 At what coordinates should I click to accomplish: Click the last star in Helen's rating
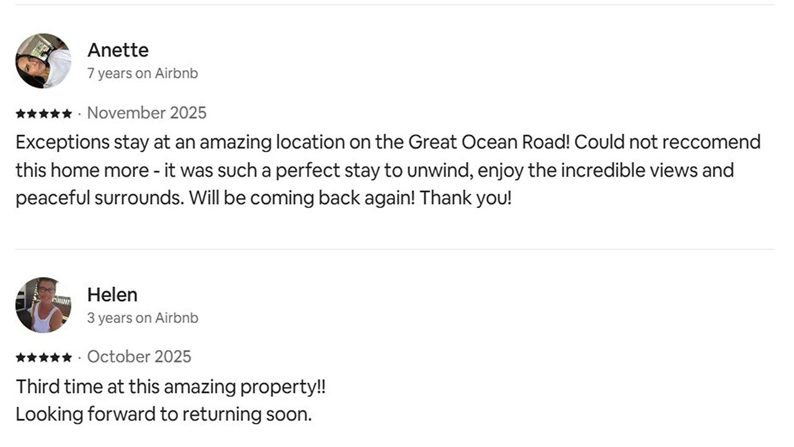(67, 358)
